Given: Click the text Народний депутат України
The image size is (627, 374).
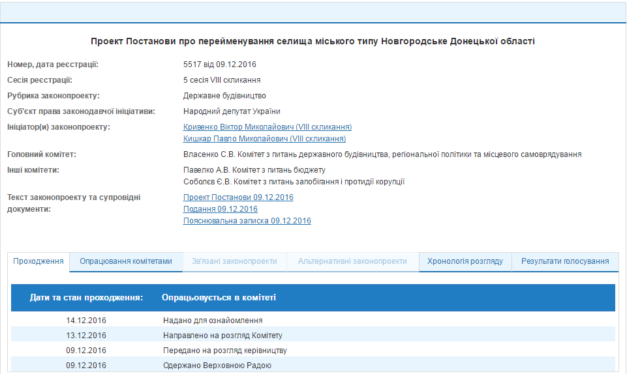Looking at the screenshot, I should (232, 111).
